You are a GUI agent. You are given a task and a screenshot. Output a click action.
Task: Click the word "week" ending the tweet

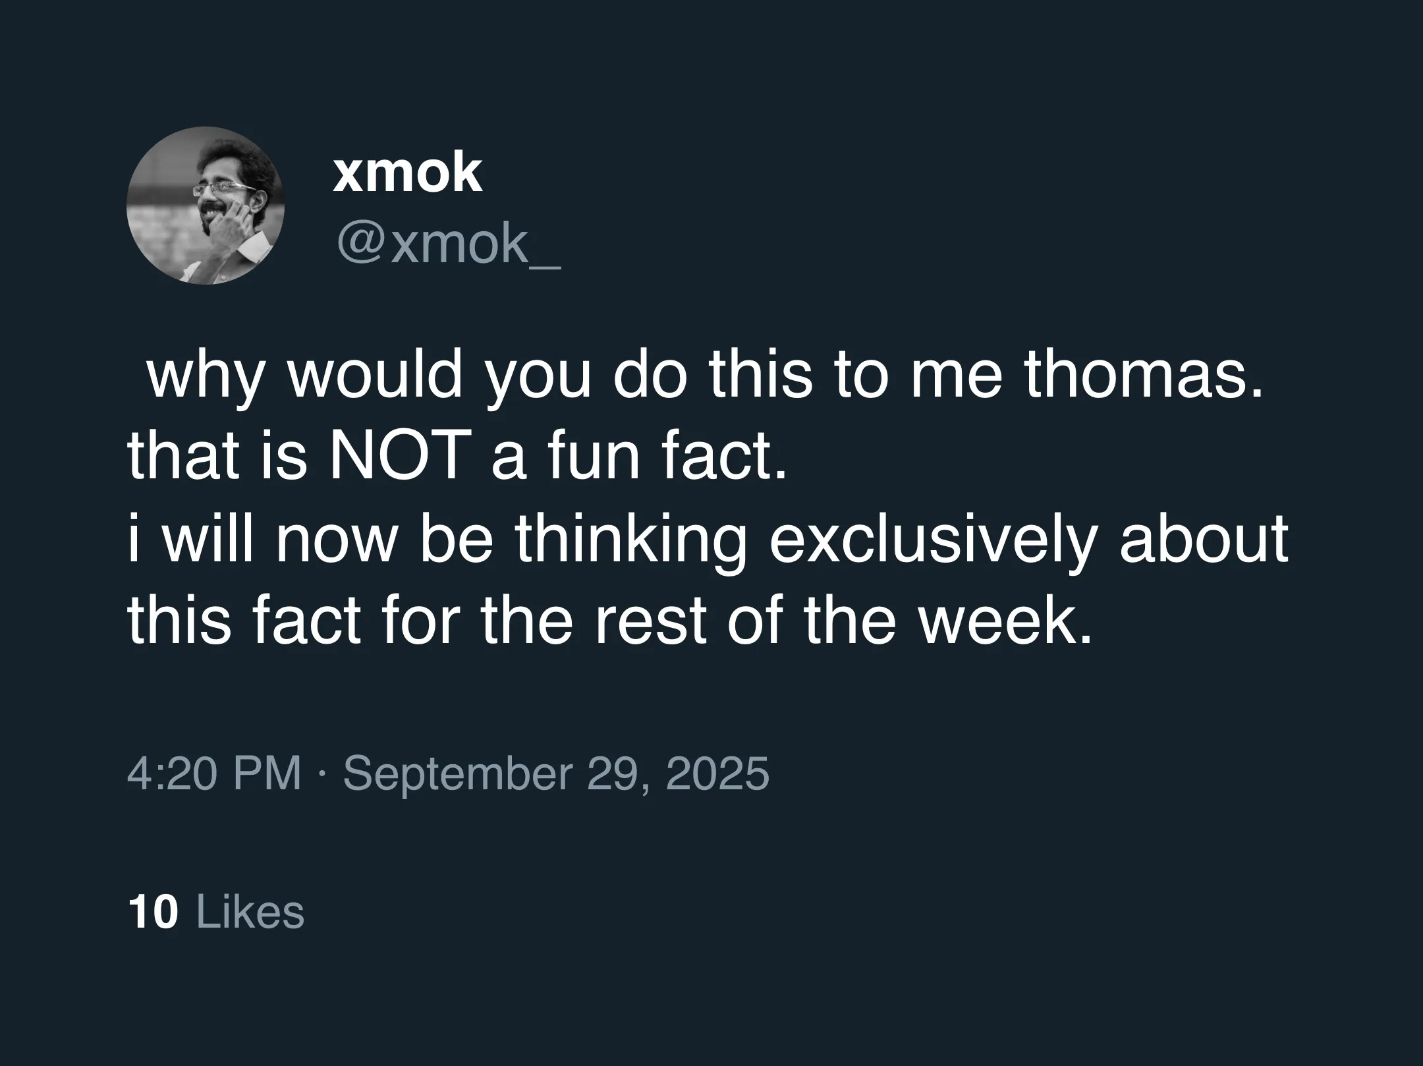point(1005,621)
